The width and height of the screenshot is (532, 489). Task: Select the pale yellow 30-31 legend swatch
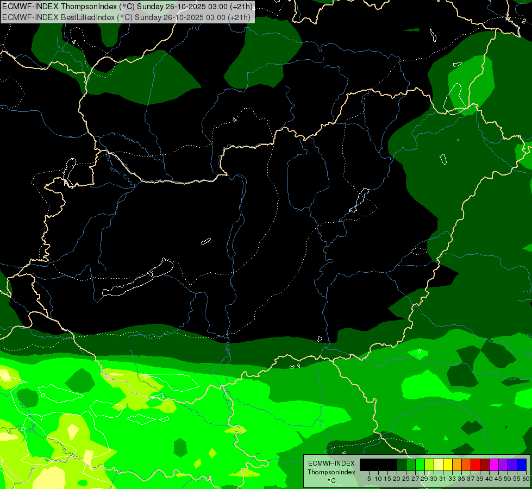pyautogui.click(x=439, y=465)
